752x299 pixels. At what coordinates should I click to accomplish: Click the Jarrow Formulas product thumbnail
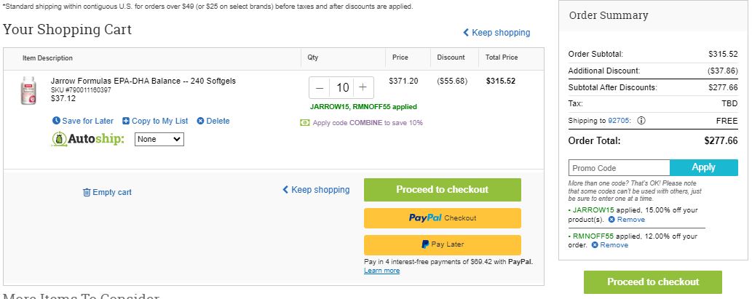28,90
